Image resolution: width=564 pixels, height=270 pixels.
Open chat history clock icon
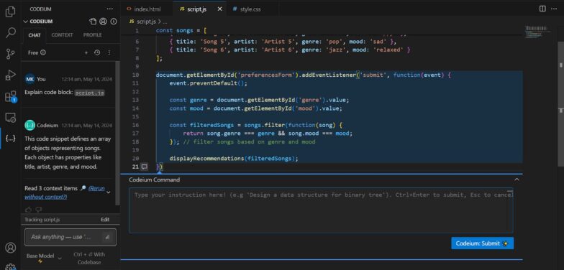pos(97,52)
